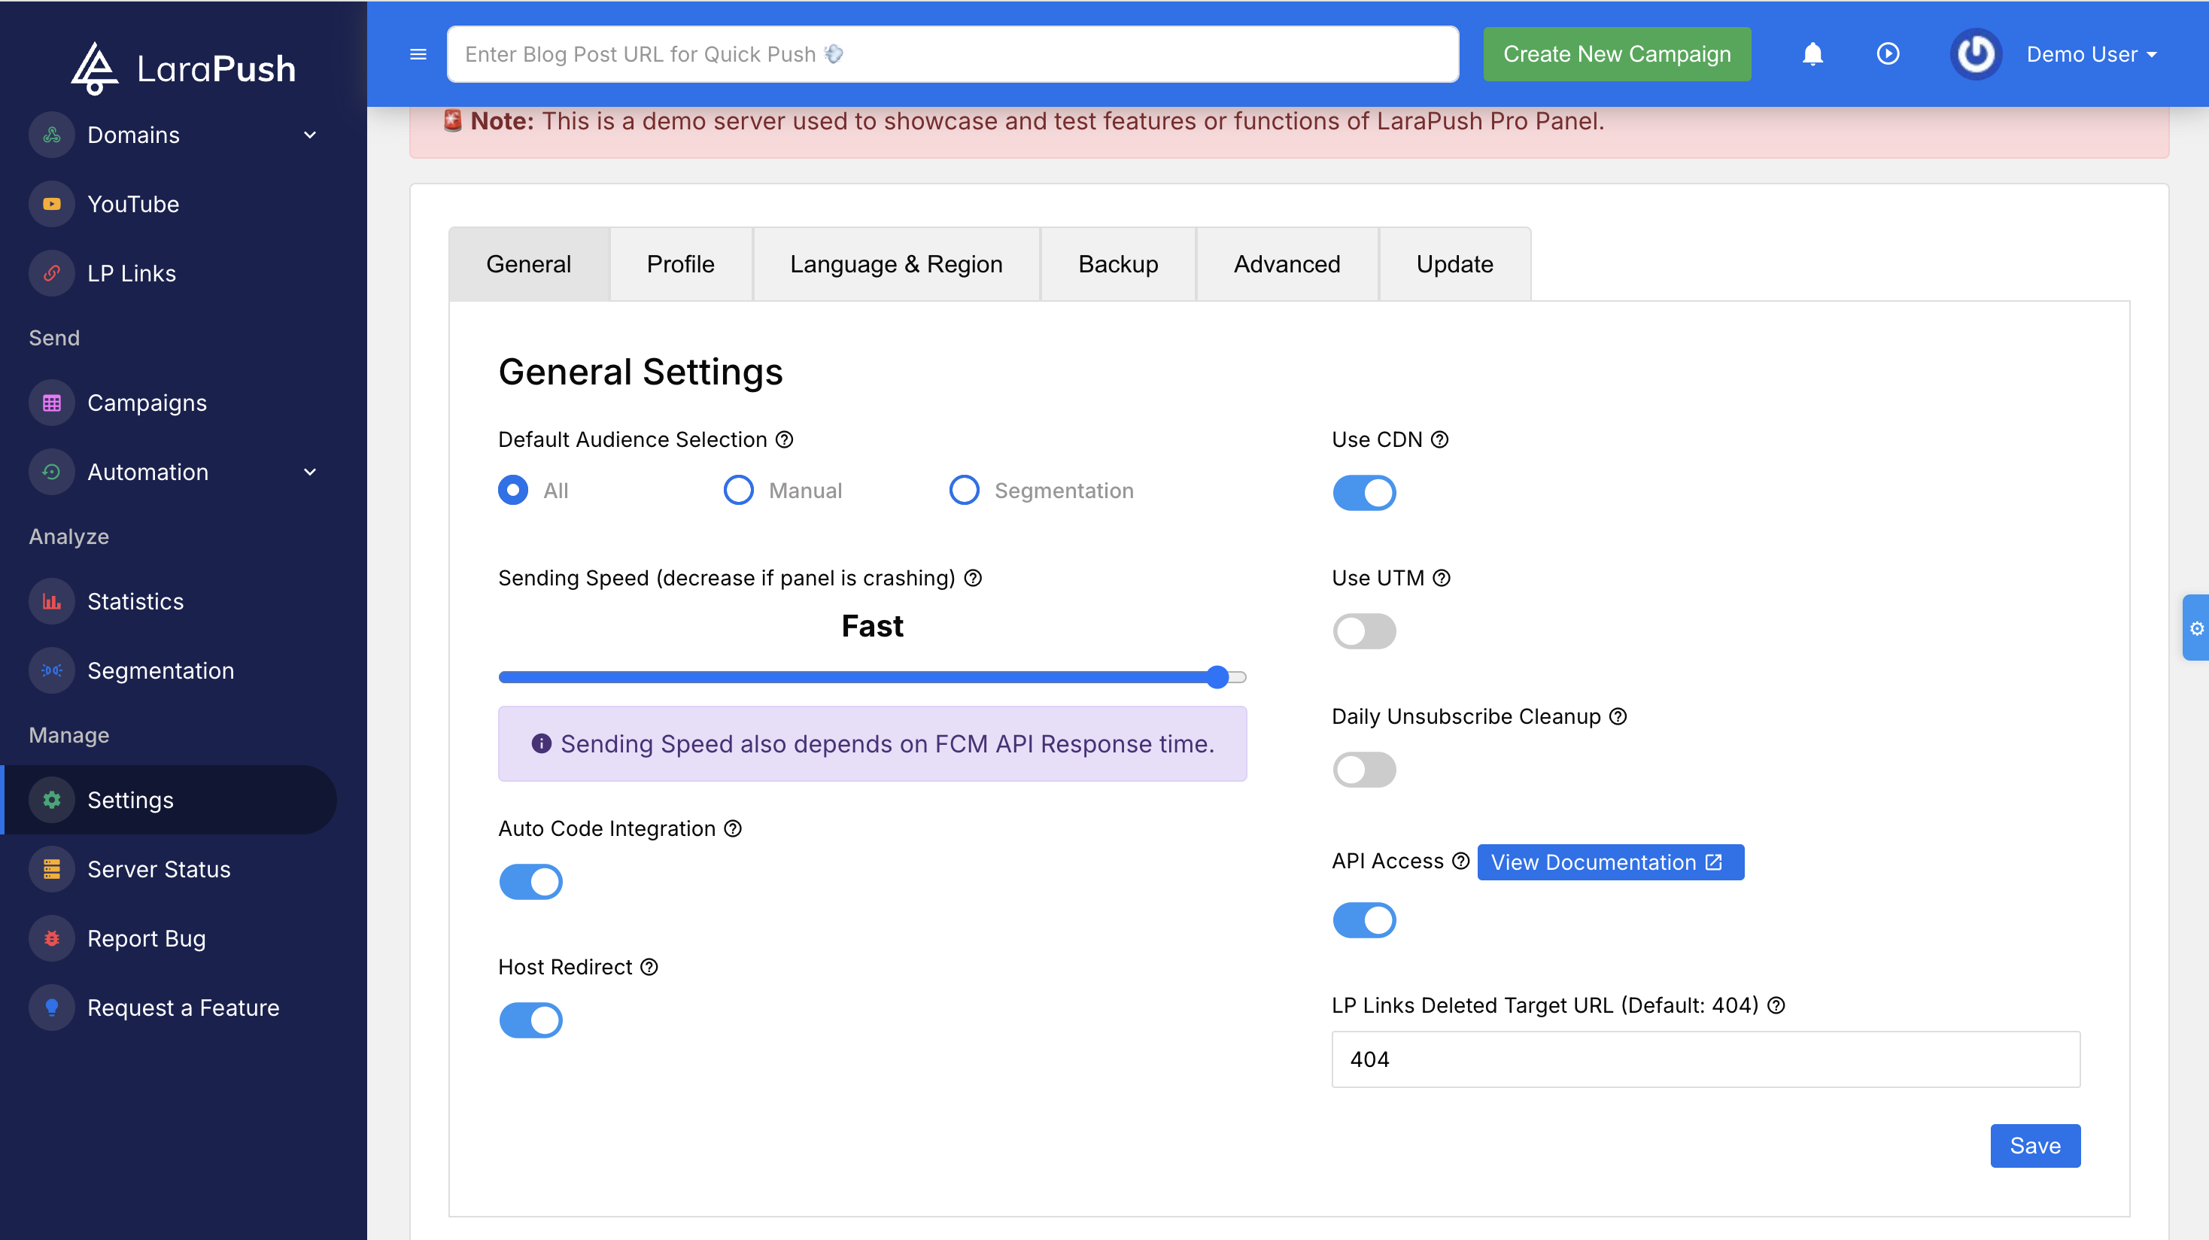This screenshot has width=2209, height=1240.
Task: Click the Sending Speed slider handle
Action: pyautogui.click(x=1217, y=677)
